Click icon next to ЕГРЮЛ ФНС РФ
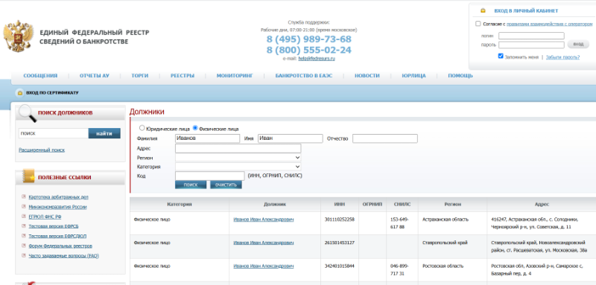This screenshot has width=596, height=285. coord(24,217)
